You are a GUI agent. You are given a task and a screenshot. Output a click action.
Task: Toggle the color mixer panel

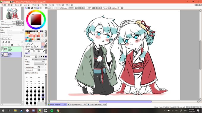35,8
